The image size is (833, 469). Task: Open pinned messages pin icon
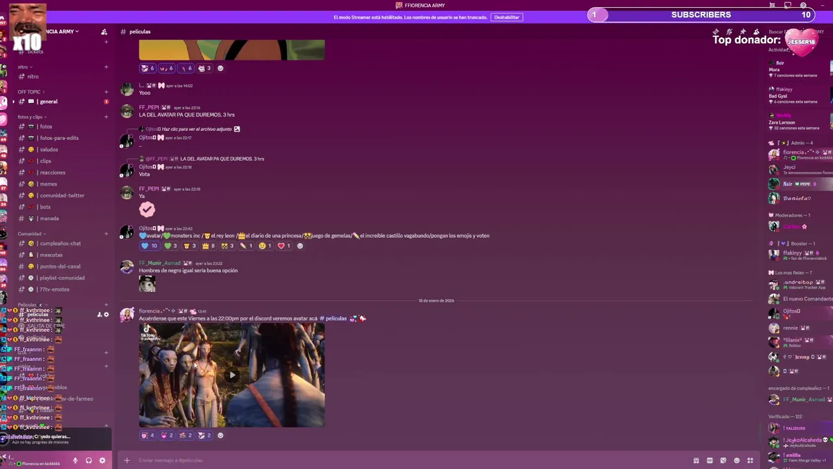743,31
